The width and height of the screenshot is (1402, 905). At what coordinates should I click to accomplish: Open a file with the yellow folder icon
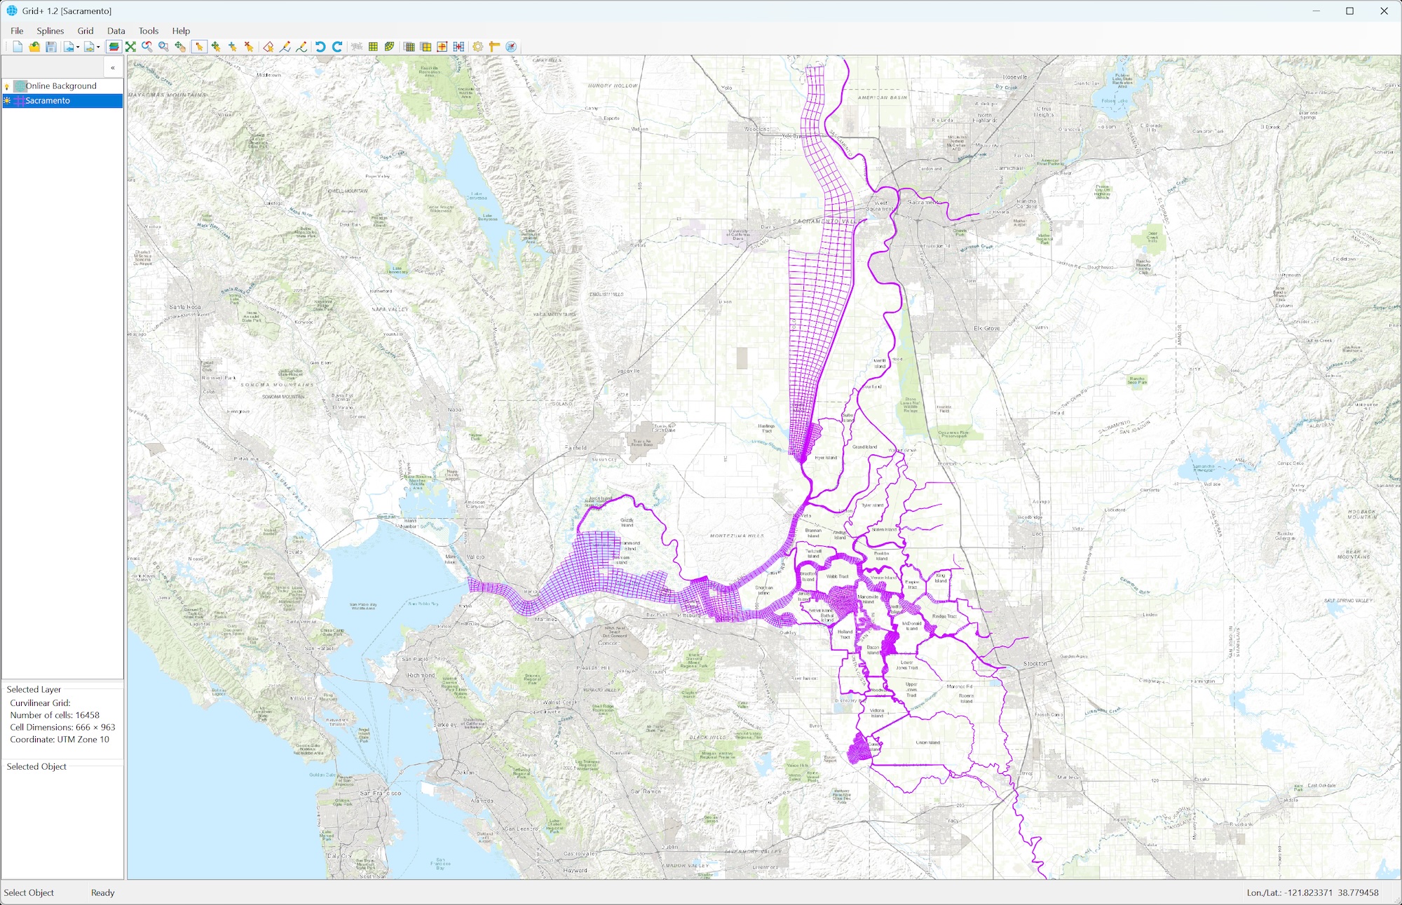click(x=34, y=47)
